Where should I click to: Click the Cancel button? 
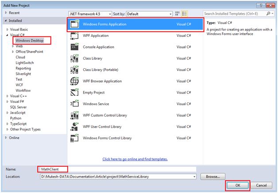261,185
